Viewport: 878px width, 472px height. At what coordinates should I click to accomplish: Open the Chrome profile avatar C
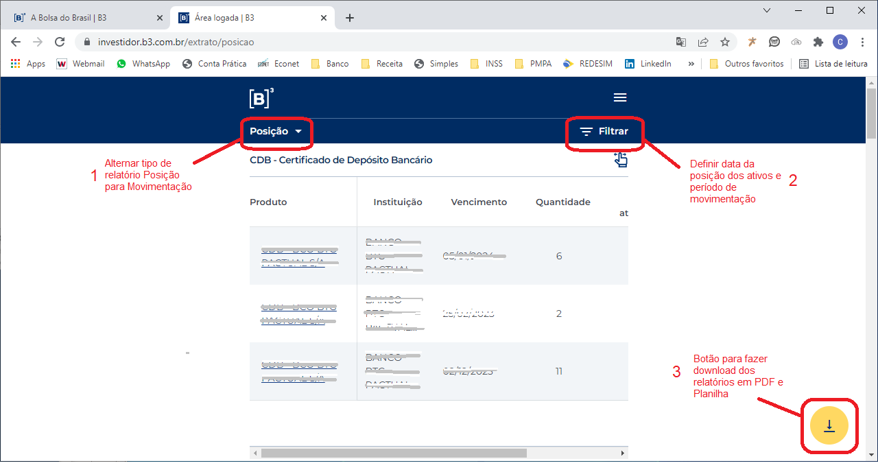[840, 42]
